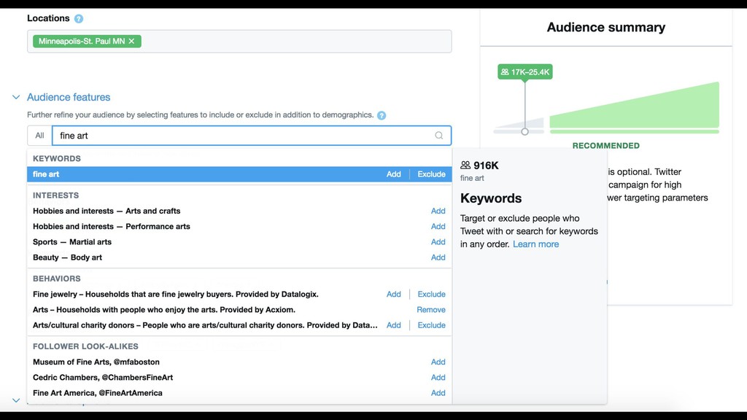The width and height of the screenshot is (747, 420).
Task: Exclude Fine jewelry buyers behavior
Action: pos(431,295)
